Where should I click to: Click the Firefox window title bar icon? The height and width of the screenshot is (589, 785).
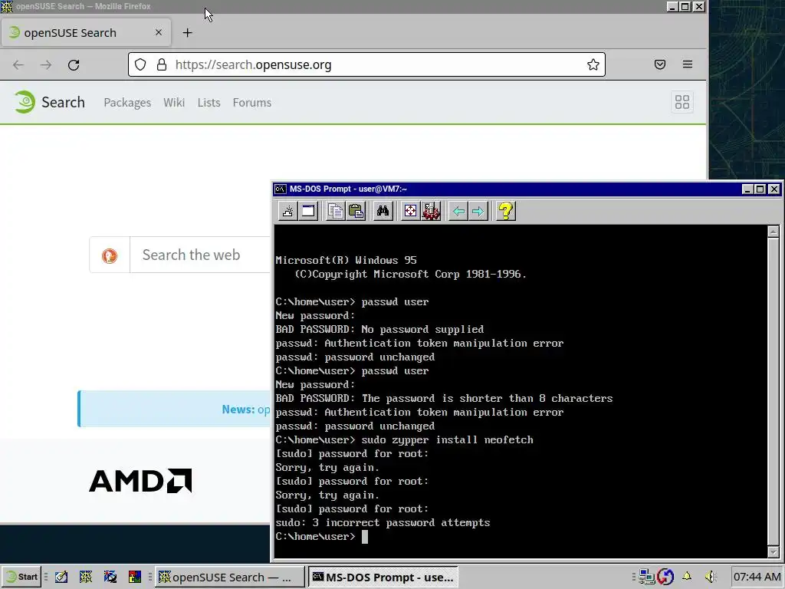(x=7, y=6)
